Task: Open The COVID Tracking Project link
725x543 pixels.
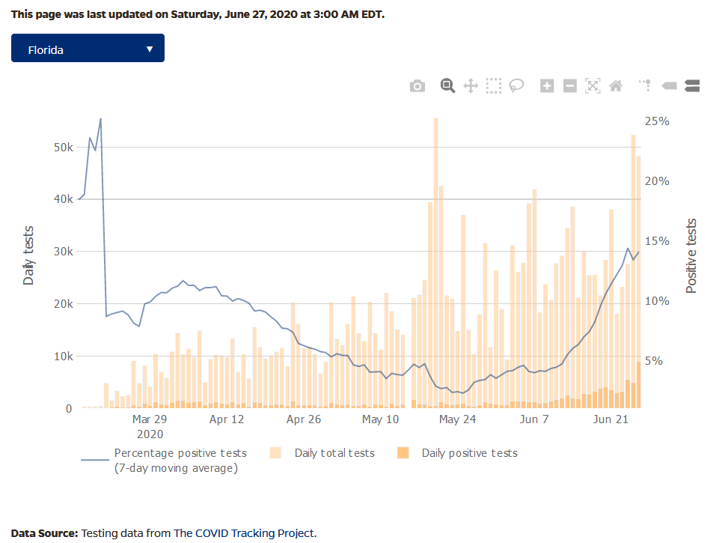Action: [x=244, y=533]
